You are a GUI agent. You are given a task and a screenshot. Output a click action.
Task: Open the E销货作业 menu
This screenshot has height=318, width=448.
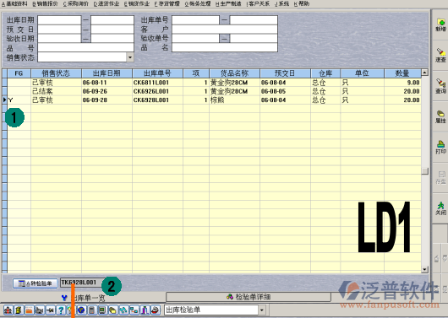click(x=137, y=3)
